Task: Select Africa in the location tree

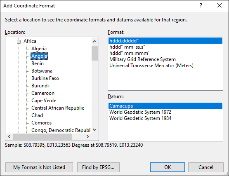Action: (30, 41)
